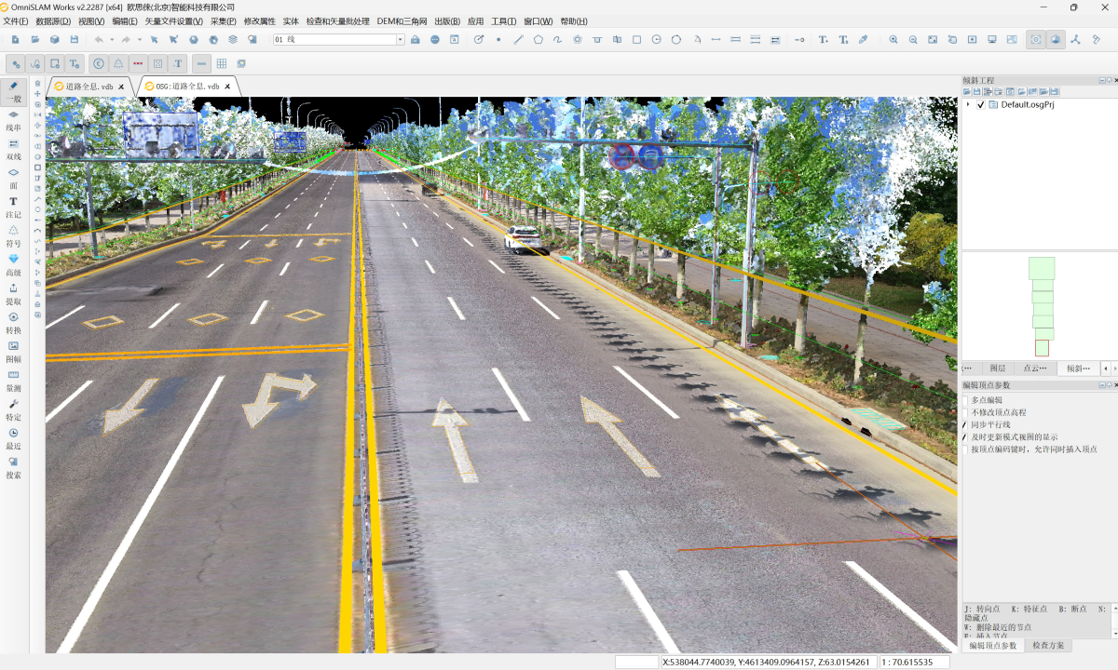This screenshot has height=670, width=1118.
Task: Click the grid table icon in second toolbar
Action: [x=222, y=64]
